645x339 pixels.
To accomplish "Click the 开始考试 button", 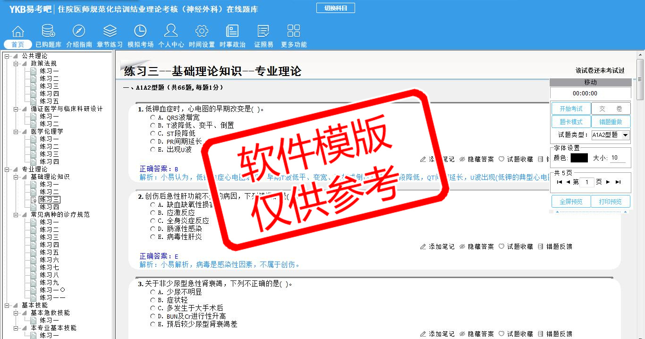I will pos(571,109).
